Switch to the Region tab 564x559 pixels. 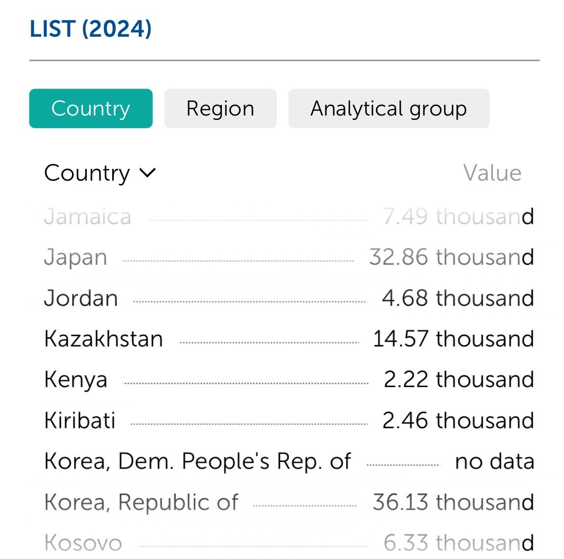click(220, 108)
